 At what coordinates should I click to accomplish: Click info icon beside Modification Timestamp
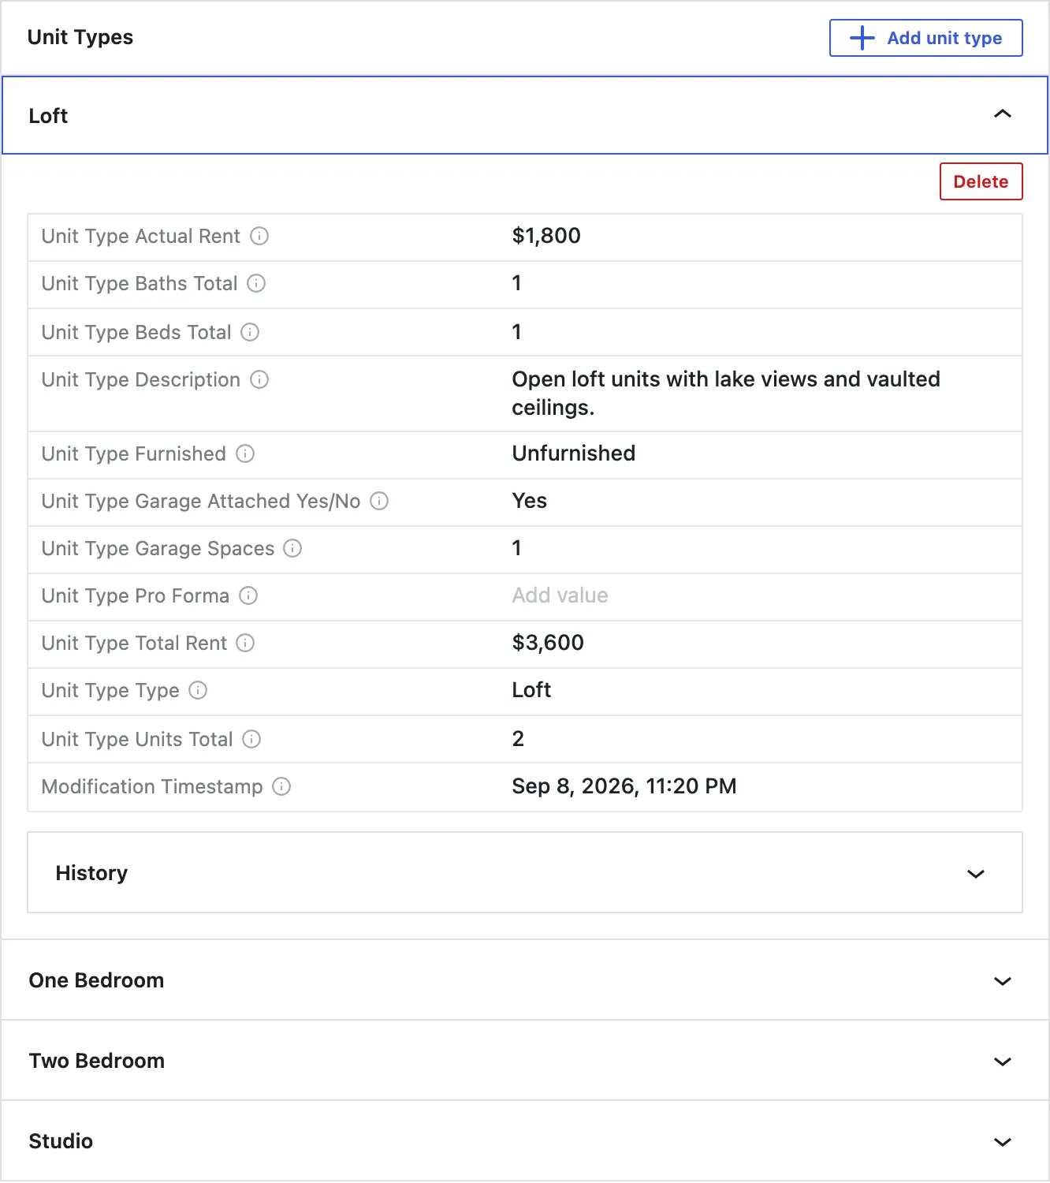coord(281,787)
